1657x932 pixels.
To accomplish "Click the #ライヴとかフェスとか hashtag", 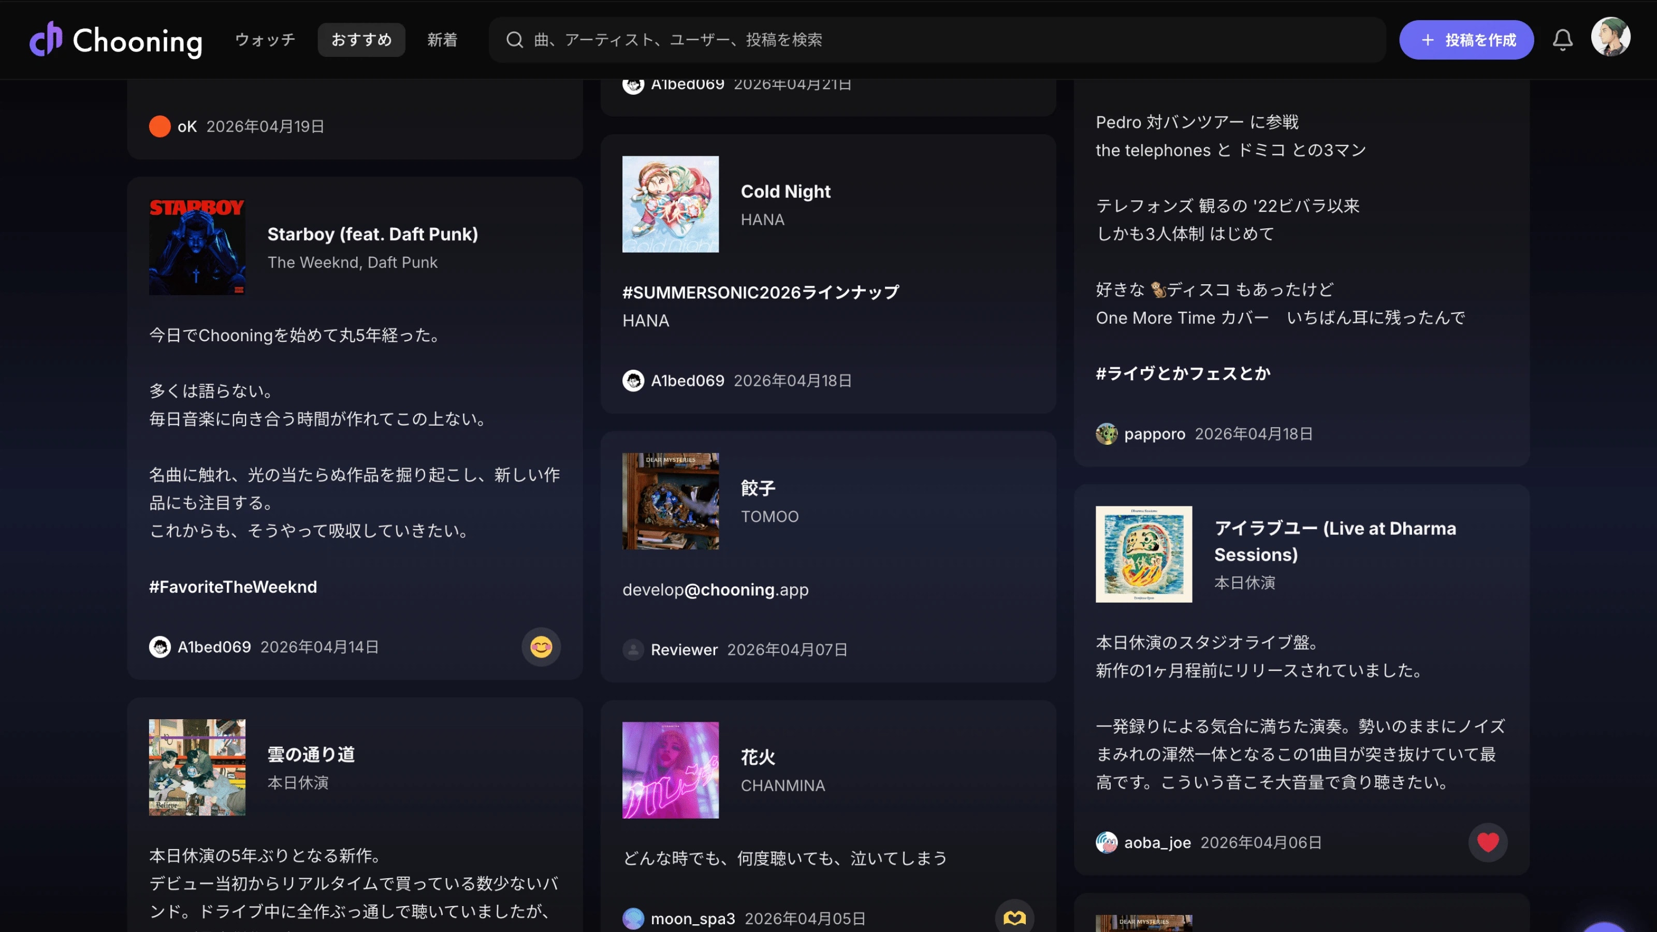I will tap(1183, 373).
